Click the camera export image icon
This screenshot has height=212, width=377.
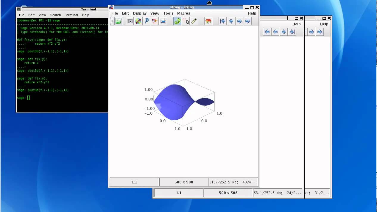130,21
